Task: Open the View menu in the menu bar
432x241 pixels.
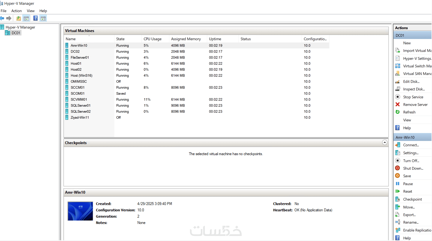Action: coord(31,11)
